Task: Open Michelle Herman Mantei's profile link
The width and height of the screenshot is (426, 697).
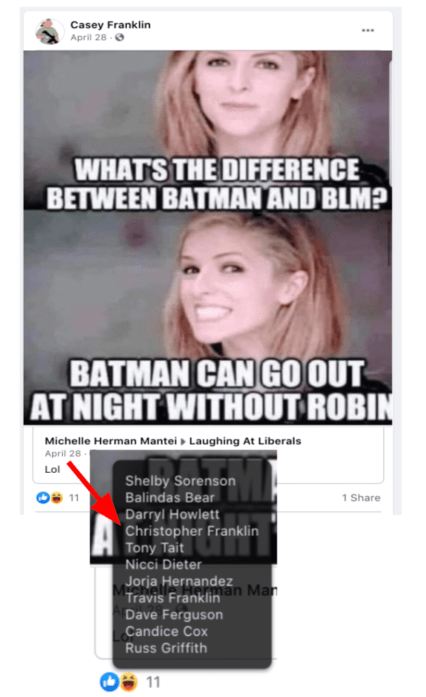Action: tap(111, 441)
